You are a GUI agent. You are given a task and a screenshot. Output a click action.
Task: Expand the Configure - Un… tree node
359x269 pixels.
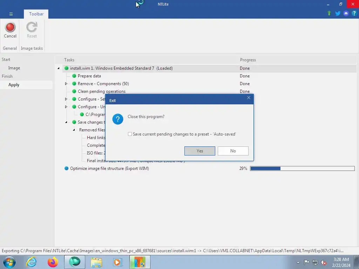point(66,107)
